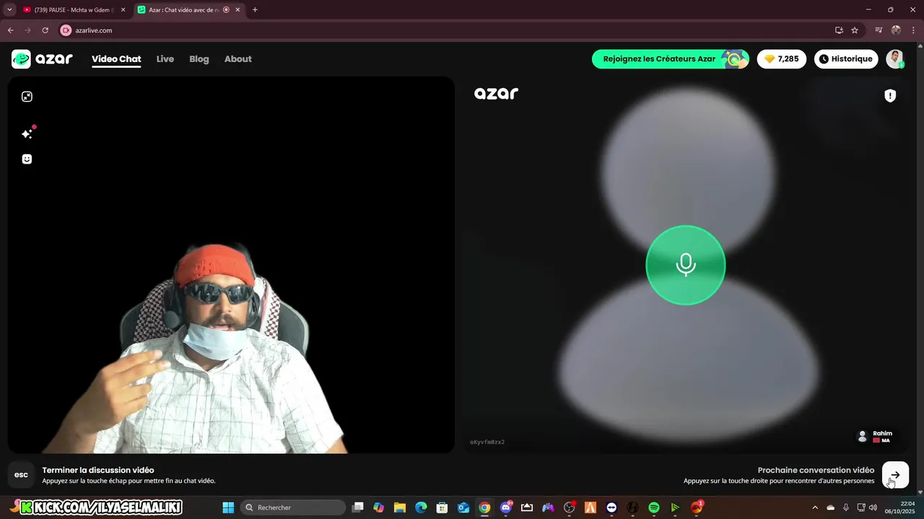Click the Chrome taskbar icon
This screenshot has height=519, width=924.
(x=484, y=507)
